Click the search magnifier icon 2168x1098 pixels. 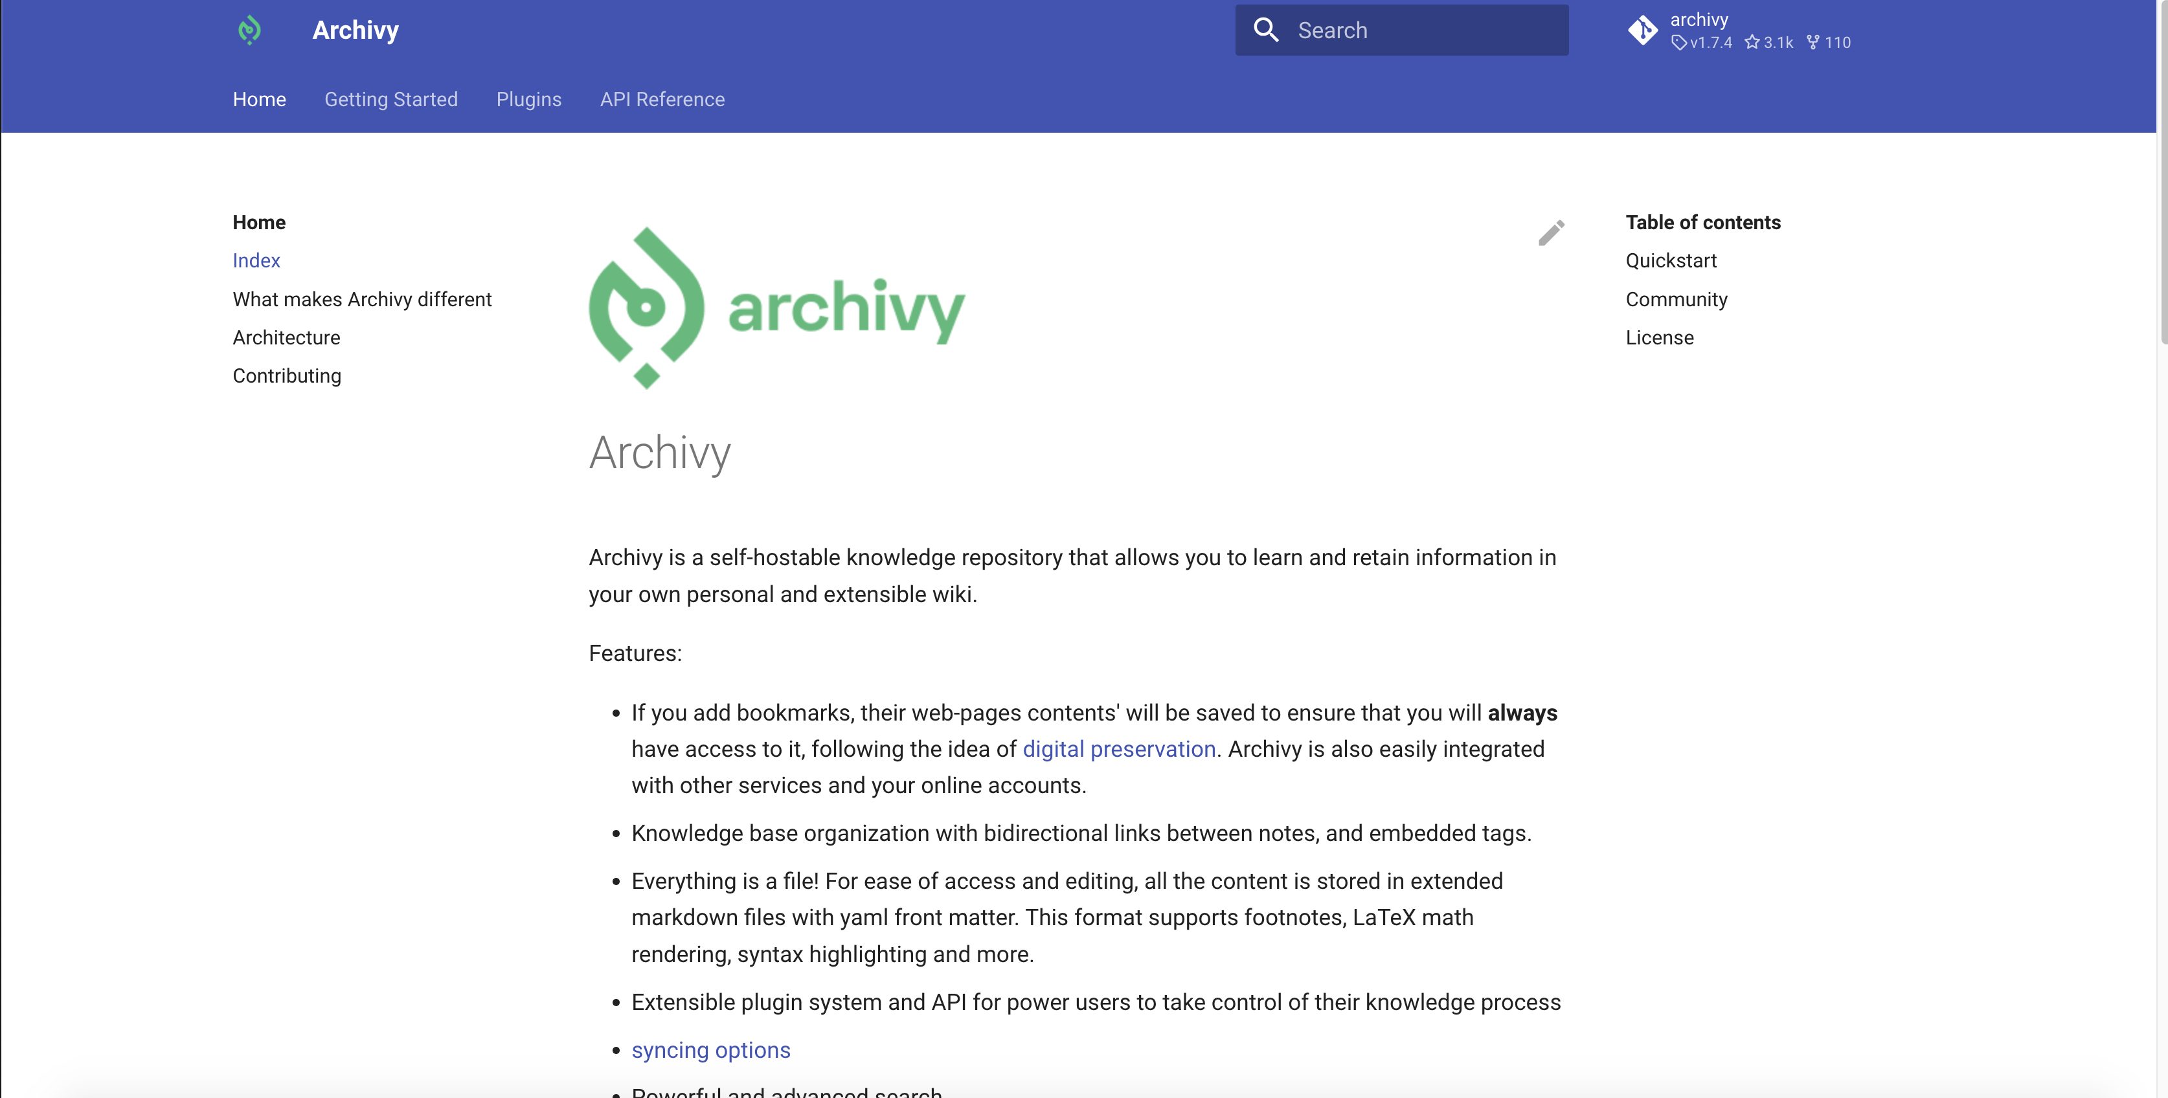click(1267, 29)
